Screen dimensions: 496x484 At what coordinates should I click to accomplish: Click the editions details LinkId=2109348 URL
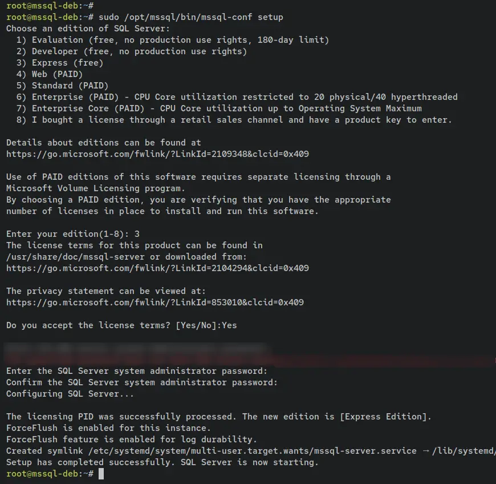(157, 154)
